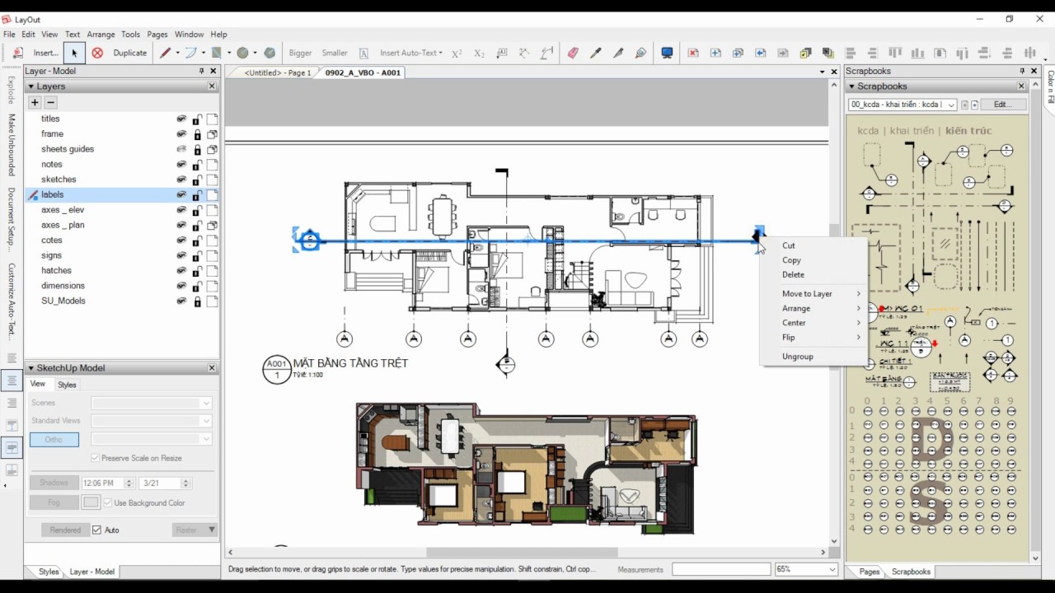
Task: Toggle visibility of hatches layer
Action: (x=181, y=270)
